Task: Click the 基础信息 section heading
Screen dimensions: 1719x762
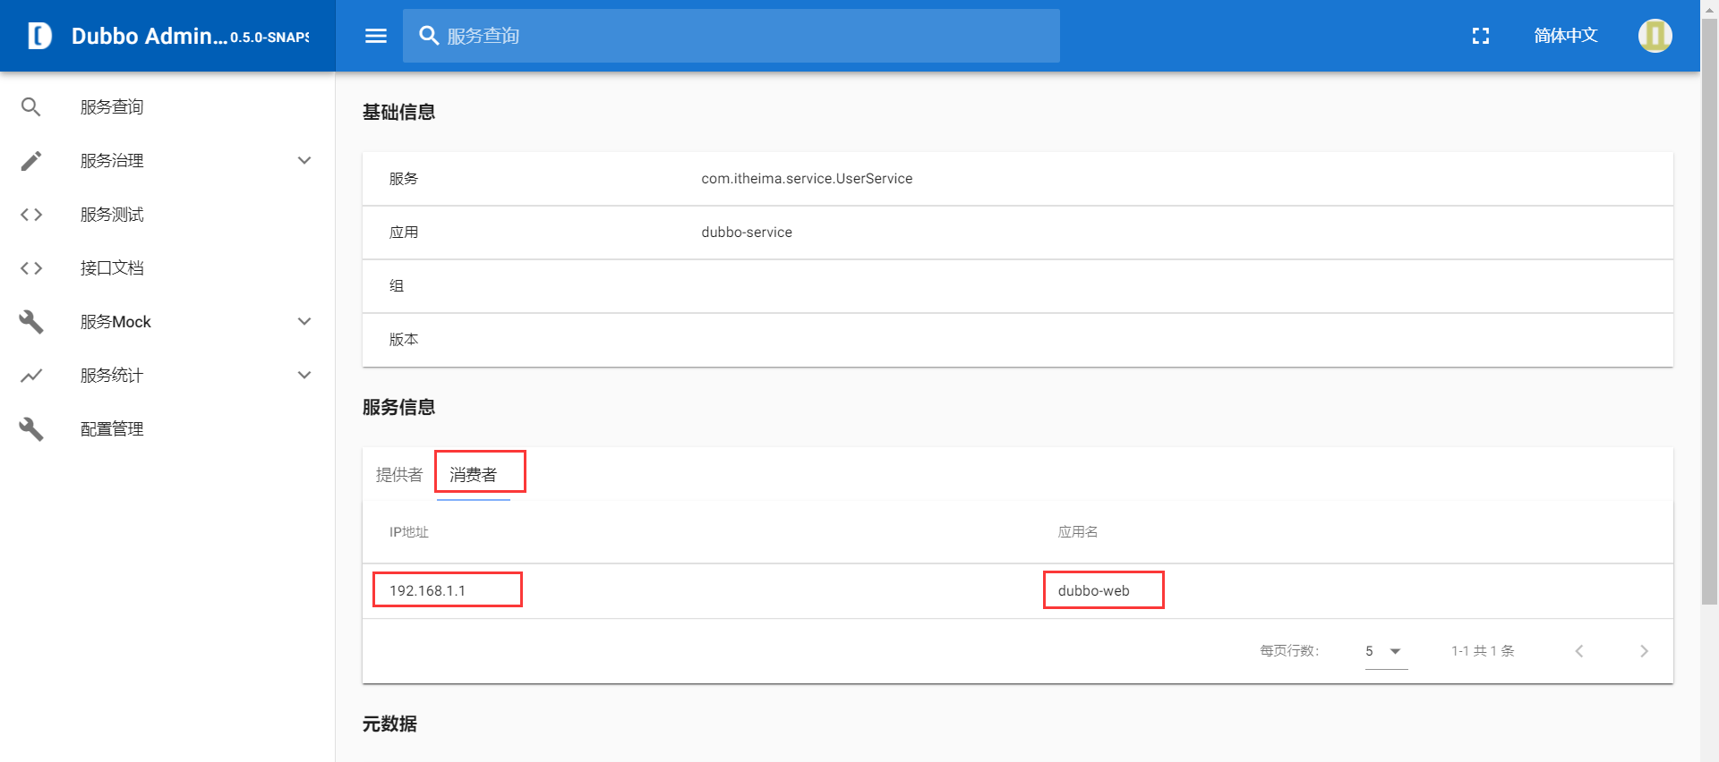Action: coord(398,113)
